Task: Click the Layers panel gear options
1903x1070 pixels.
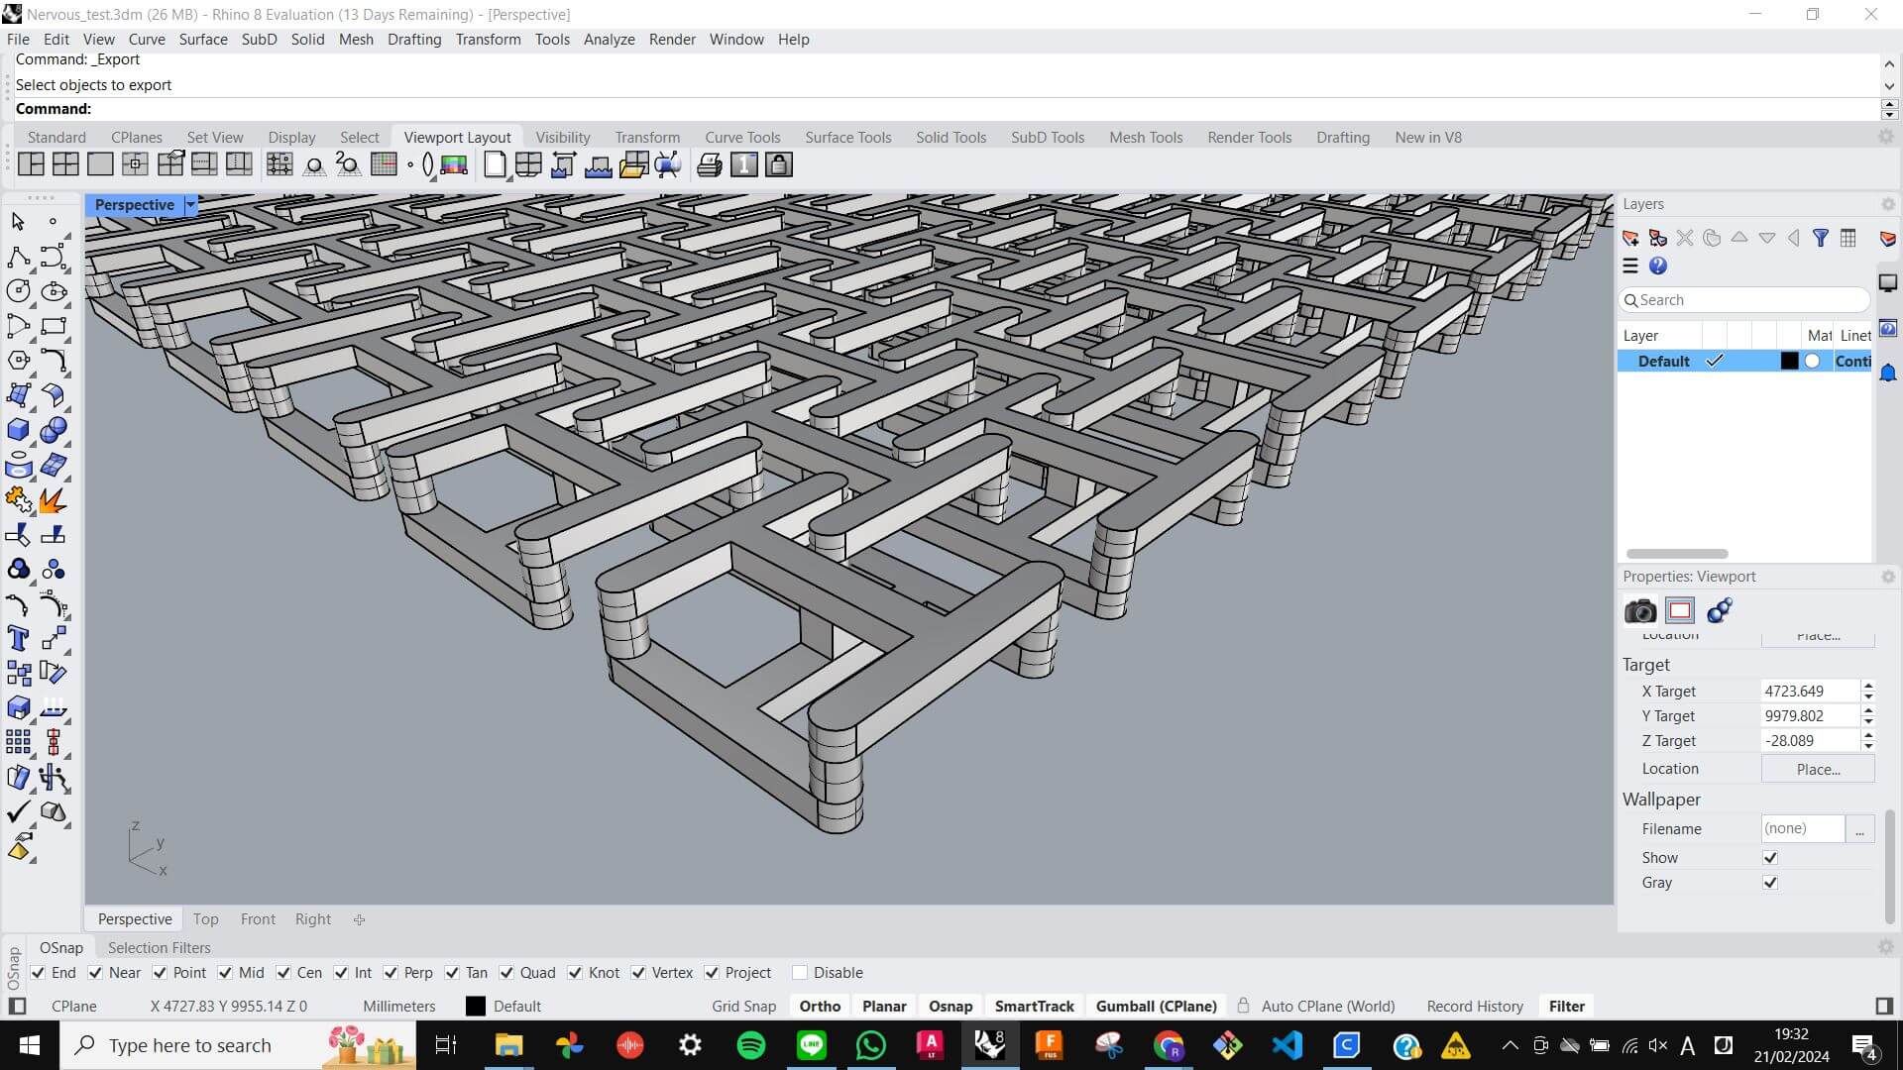Action: (1887, 204)
